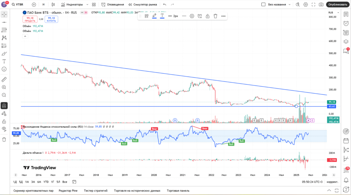Open the patterns drawing tool
The image size is (351, 195).
(x=4, y=38)
